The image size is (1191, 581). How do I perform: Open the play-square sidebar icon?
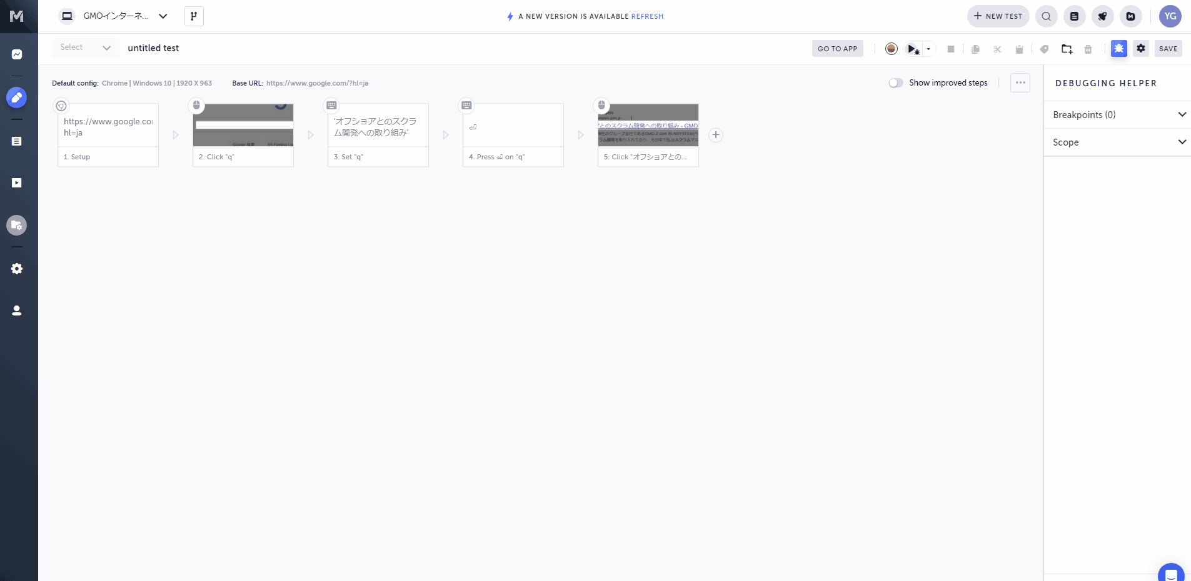click(17, 183)
